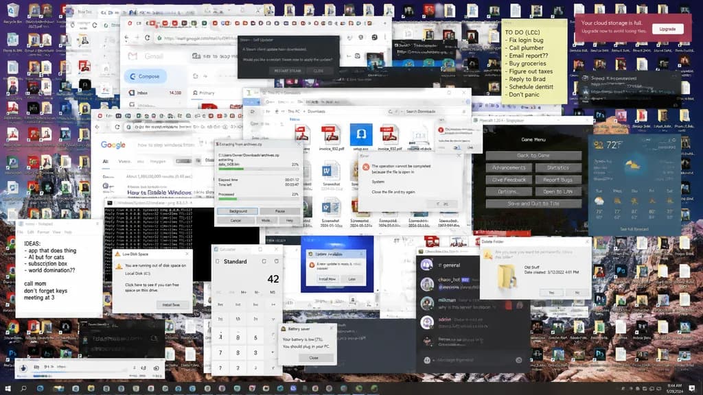Screen dimensions: 703x395
Task: Go back in the Google search Chrome window
Action: tap(97, 127)
